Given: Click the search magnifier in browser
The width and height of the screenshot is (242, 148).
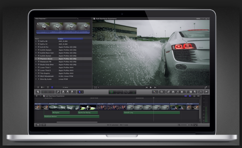Looking at the screenshot, I should coord(78,19).
